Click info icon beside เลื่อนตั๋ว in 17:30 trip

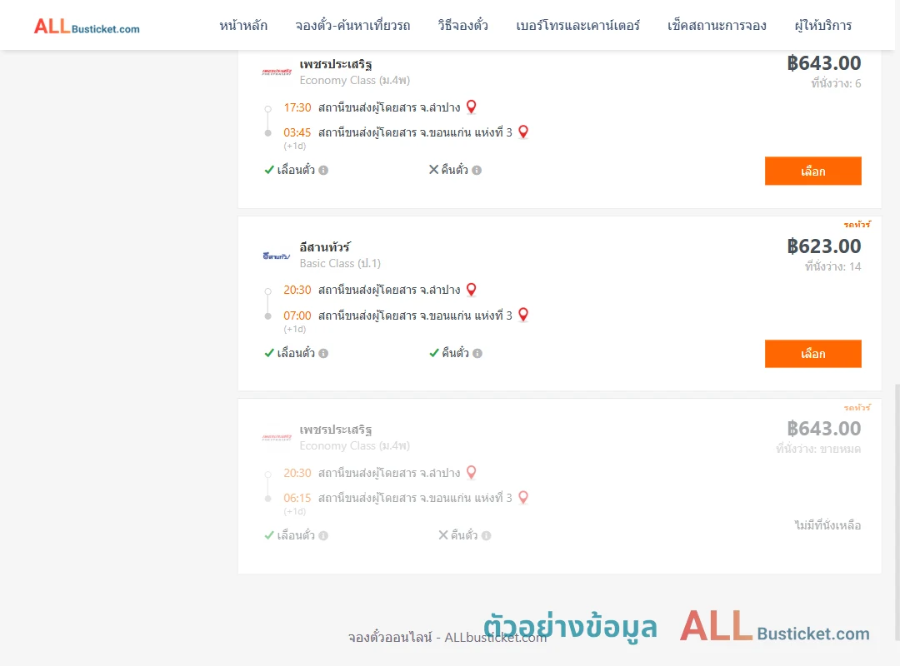pos(323,171)
